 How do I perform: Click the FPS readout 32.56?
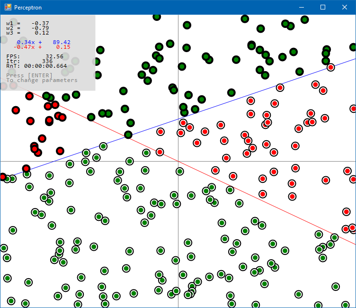pos(54,56)
